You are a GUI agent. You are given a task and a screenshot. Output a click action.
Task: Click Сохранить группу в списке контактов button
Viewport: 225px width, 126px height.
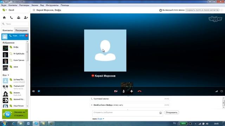[202, 10]
